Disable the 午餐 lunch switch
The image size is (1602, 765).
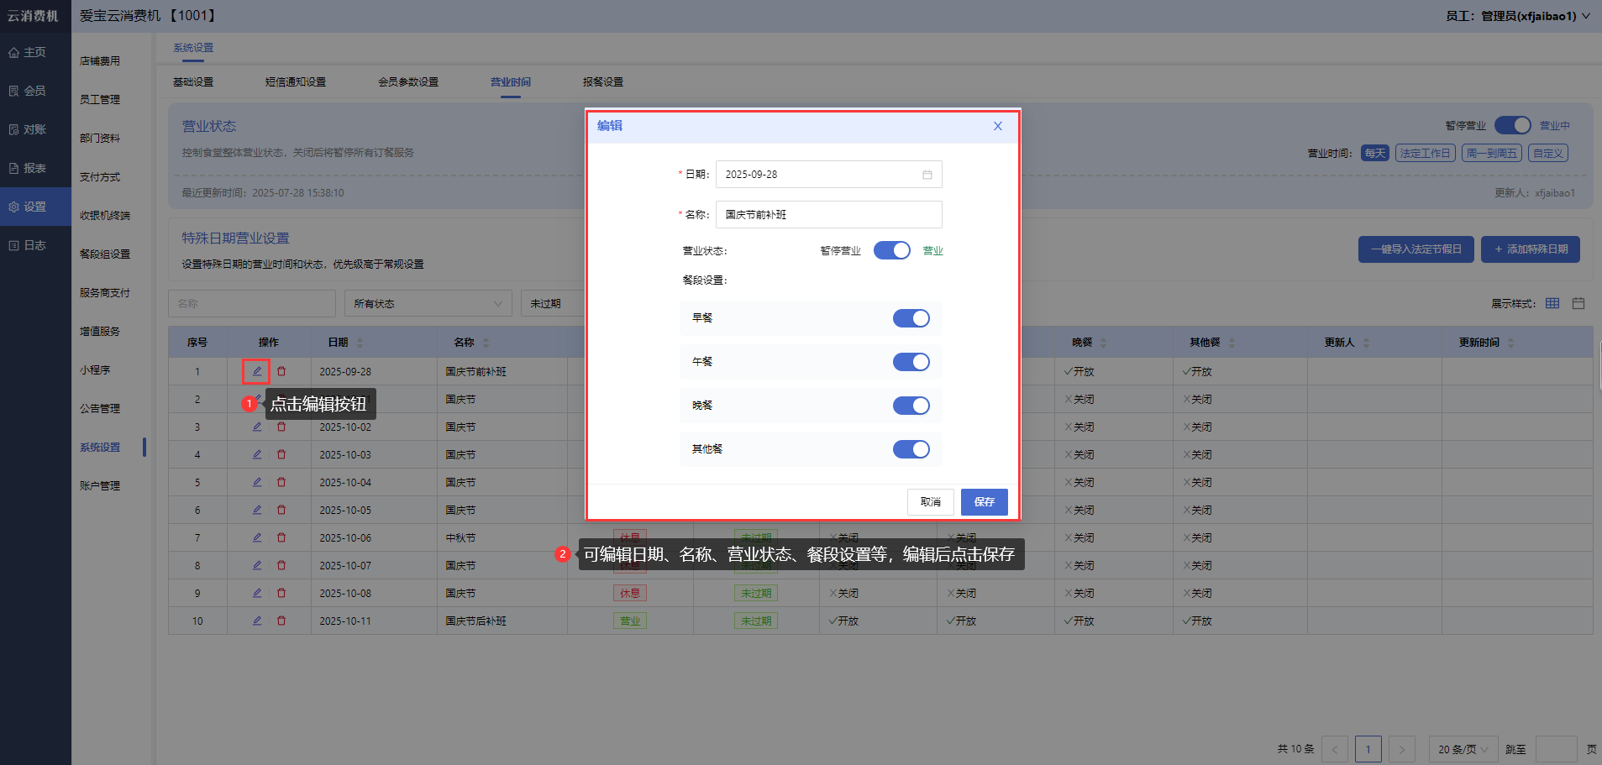pos(911,362)
